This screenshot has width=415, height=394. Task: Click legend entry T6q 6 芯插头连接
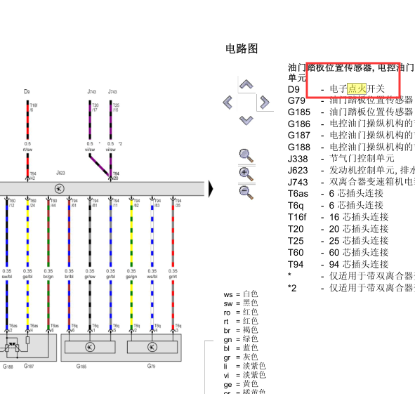tap(336, 206)
